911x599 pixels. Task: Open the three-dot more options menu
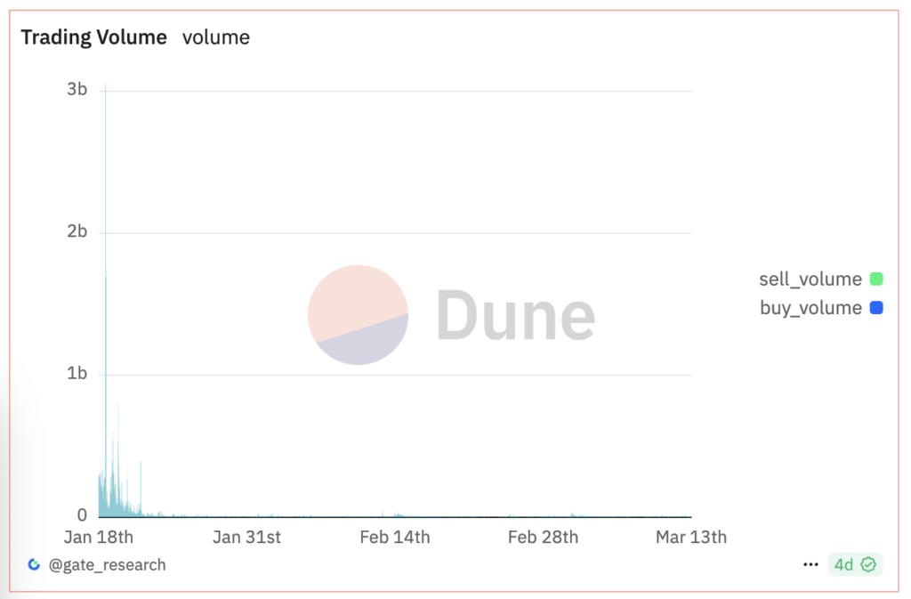point(810,564)
